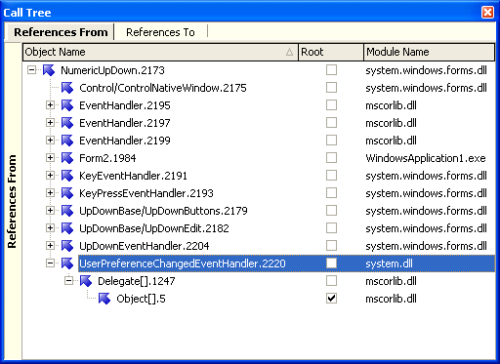Switch to the References To tab
Image resolution: width=500 pixels, height=364 pixels.
(x=160, y=32)
